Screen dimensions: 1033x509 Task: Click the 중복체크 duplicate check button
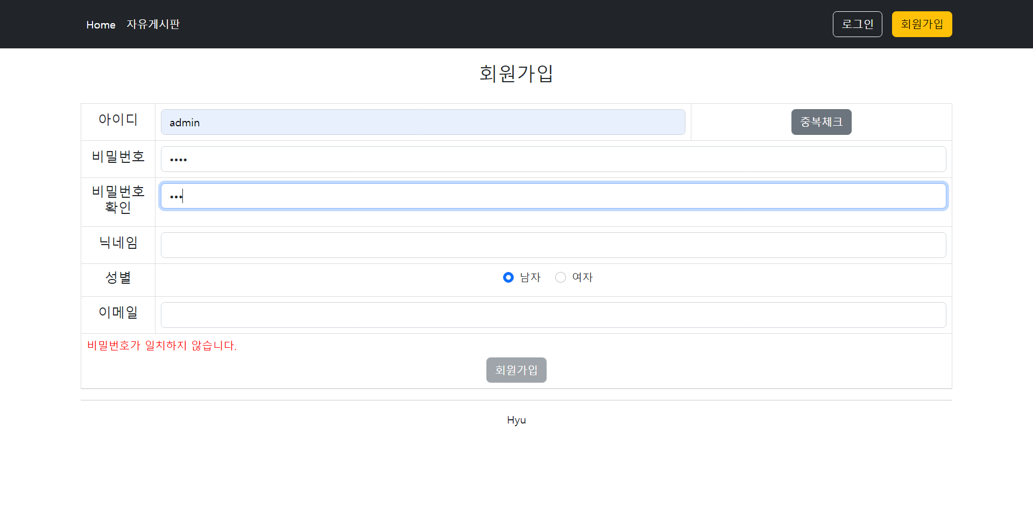tap(821, 122)
